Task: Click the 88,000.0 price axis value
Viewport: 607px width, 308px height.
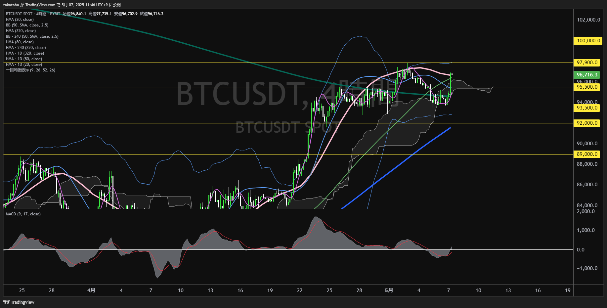Action: 587,164
